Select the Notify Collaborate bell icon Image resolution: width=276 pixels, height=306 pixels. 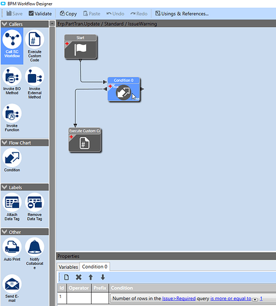[x=35, y=247]
